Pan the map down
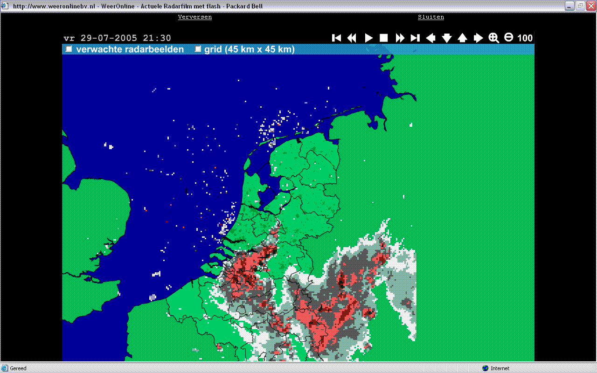The height and width of the screenshot is (373, 597). coord(447,38)
